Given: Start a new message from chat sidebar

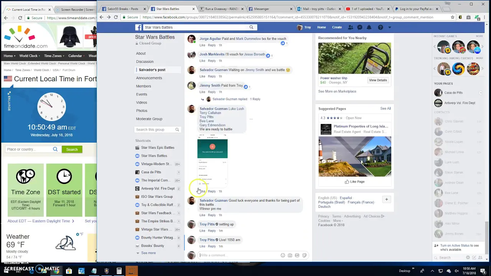Looking at the screenshot, I should point(474,258).
